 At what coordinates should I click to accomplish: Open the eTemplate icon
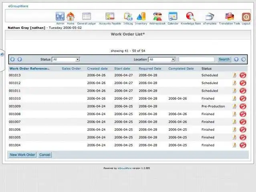[x=210, y=16]
